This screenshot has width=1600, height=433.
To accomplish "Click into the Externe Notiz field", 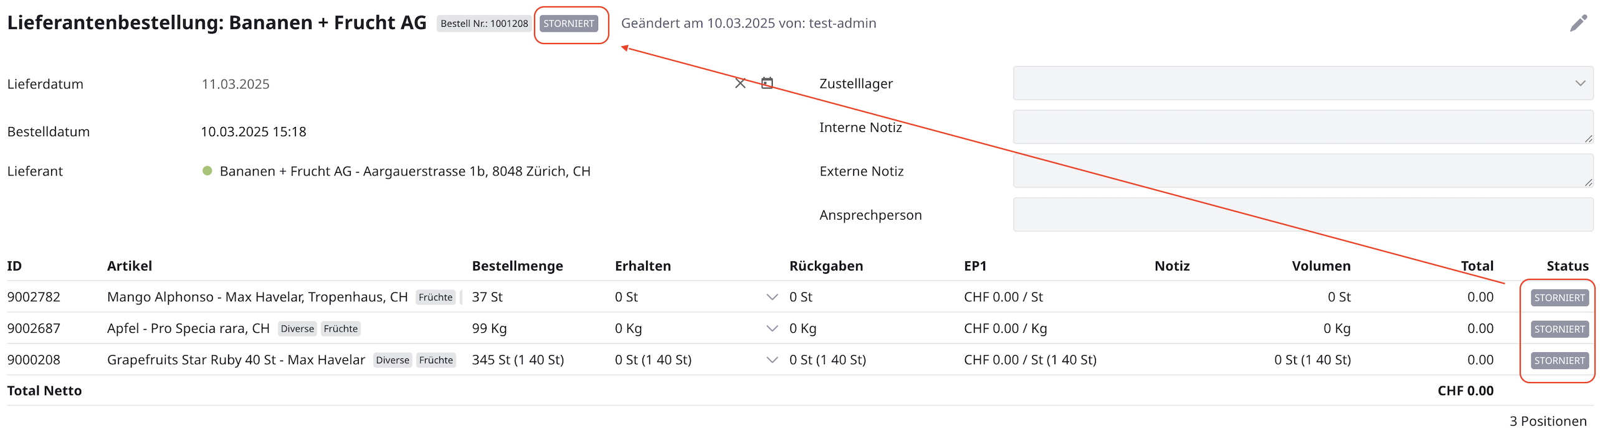I will [x=1302, y=171].
